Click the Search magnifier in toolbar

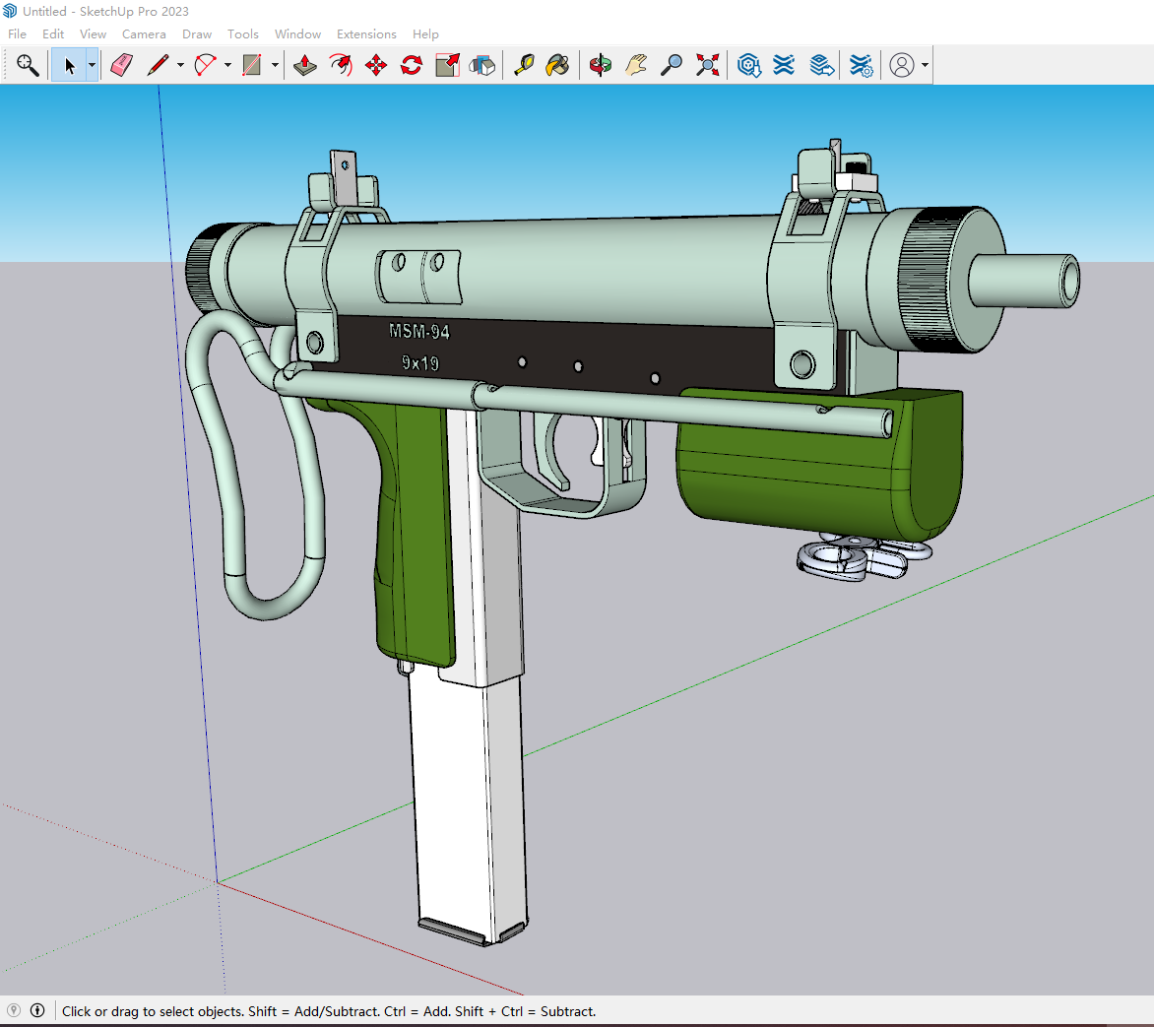[28, 65]
